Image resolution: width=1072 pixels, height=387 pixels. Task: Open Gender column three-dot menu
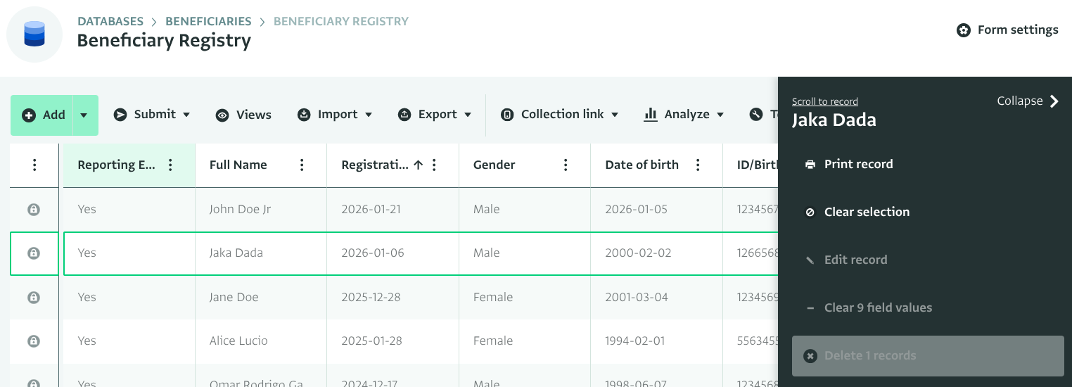(566, 165)
